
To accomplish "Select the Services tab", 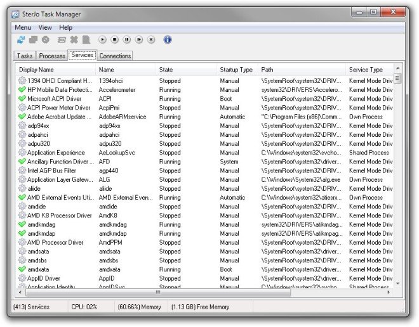I will click(x=83, y=55).
